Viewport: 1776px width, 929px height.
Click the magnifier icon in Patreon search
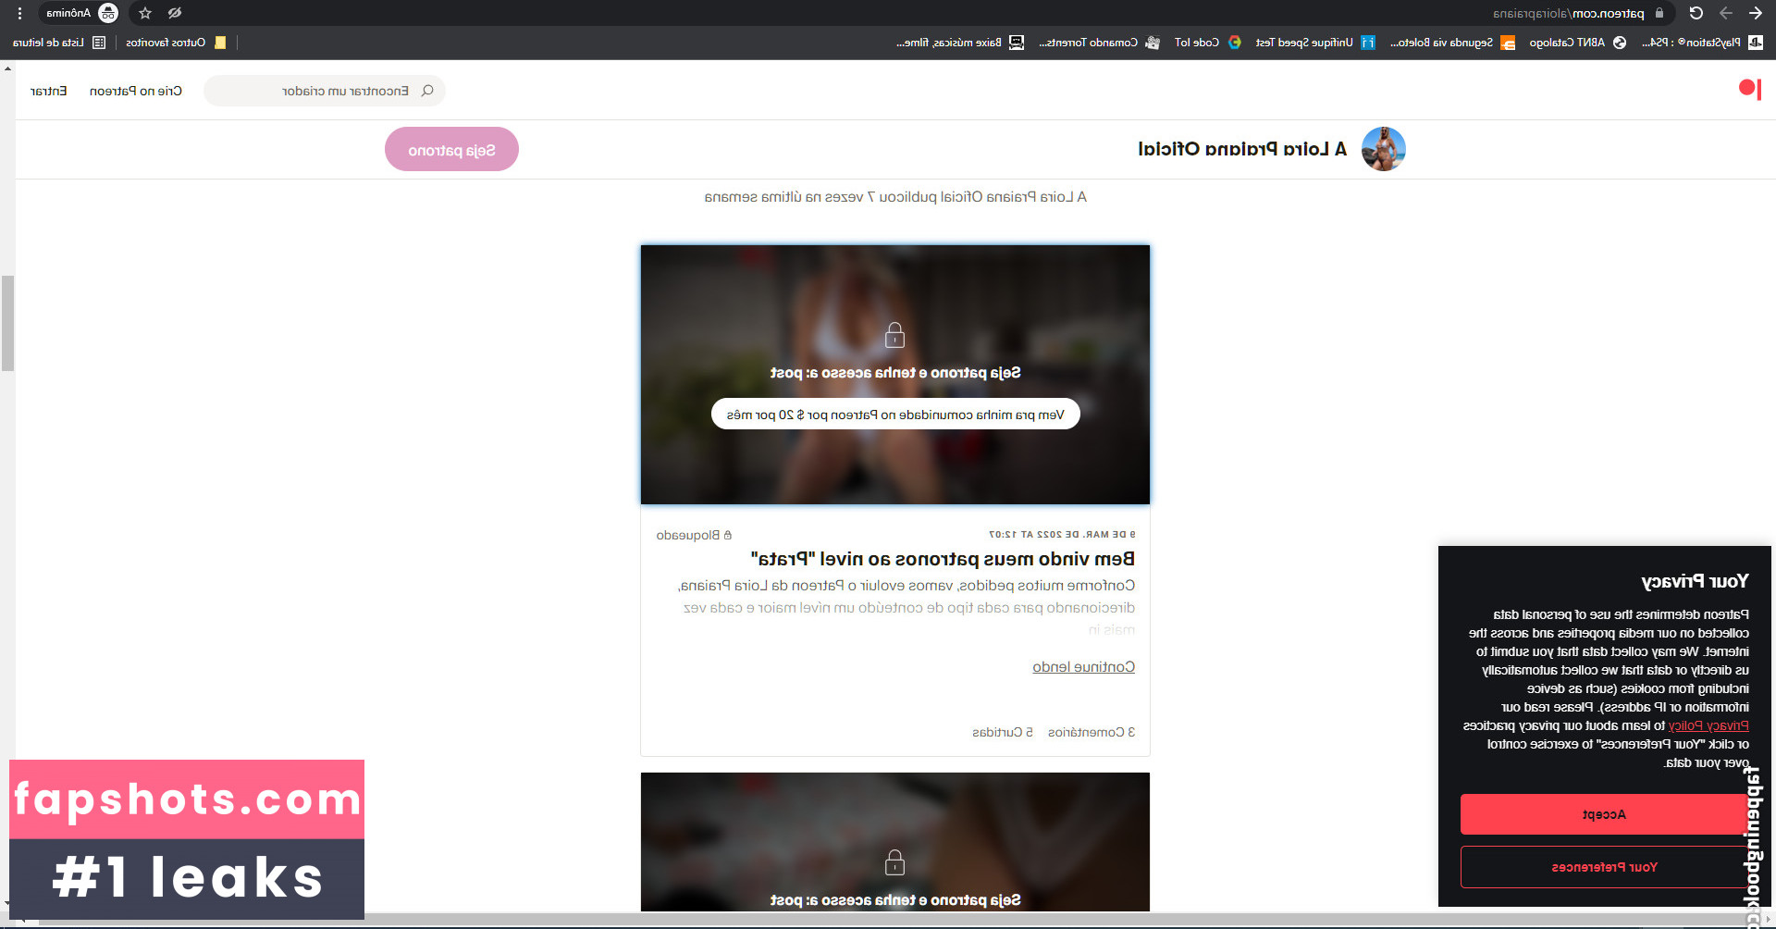[x=427, y=91]
